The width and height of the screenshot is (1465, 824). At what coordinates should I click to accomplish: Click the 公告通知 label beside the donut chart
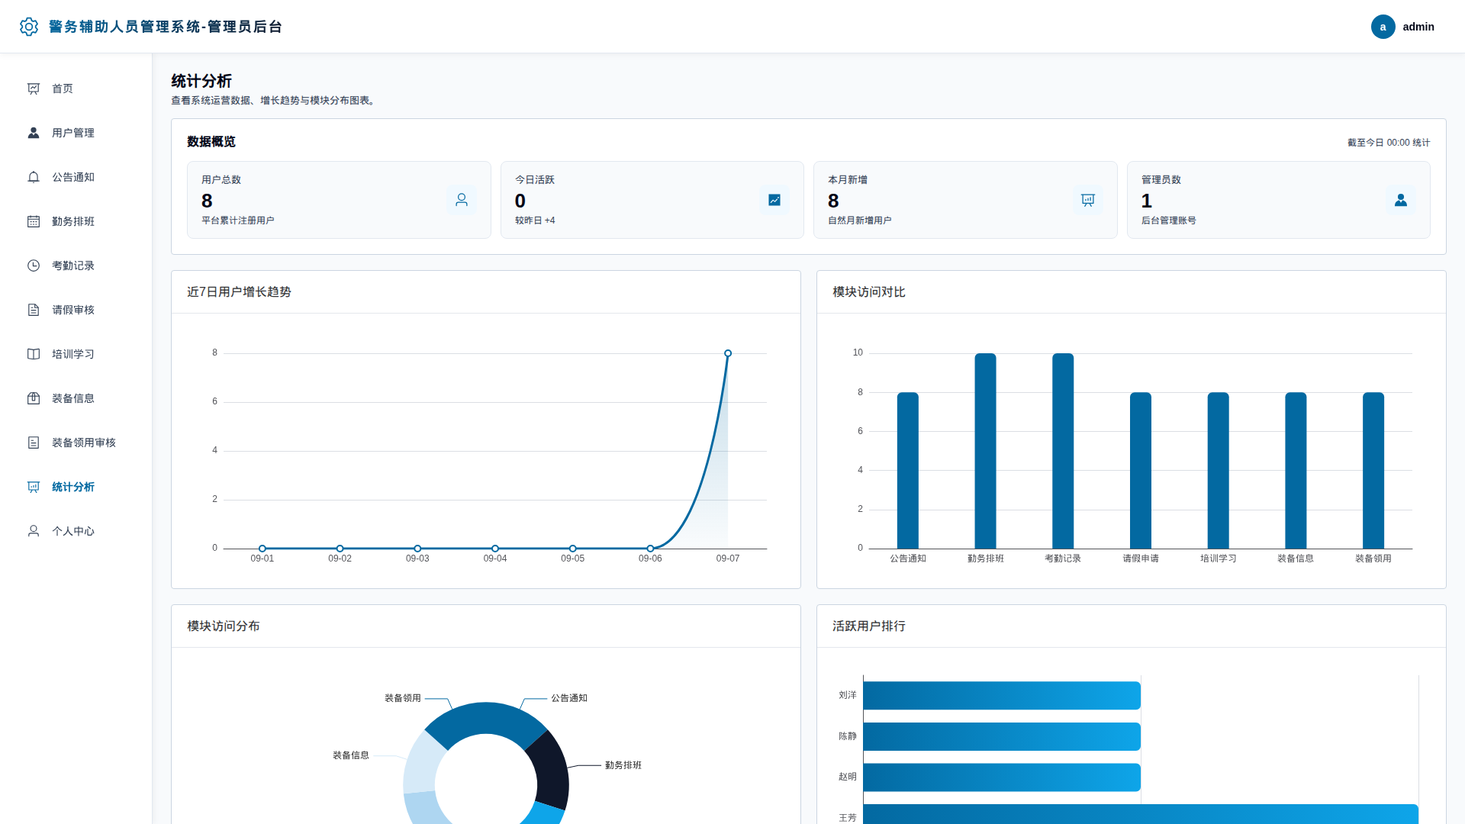pos(569,698)
